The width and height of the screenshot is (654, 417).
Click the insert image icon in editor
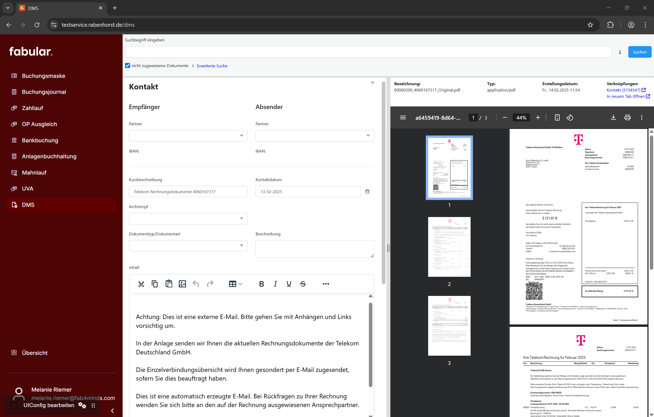point(182,284)
